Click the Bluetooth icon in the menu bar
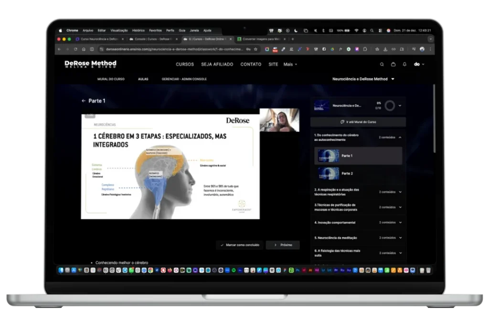 pyautogui.click(x=323, y=31)
